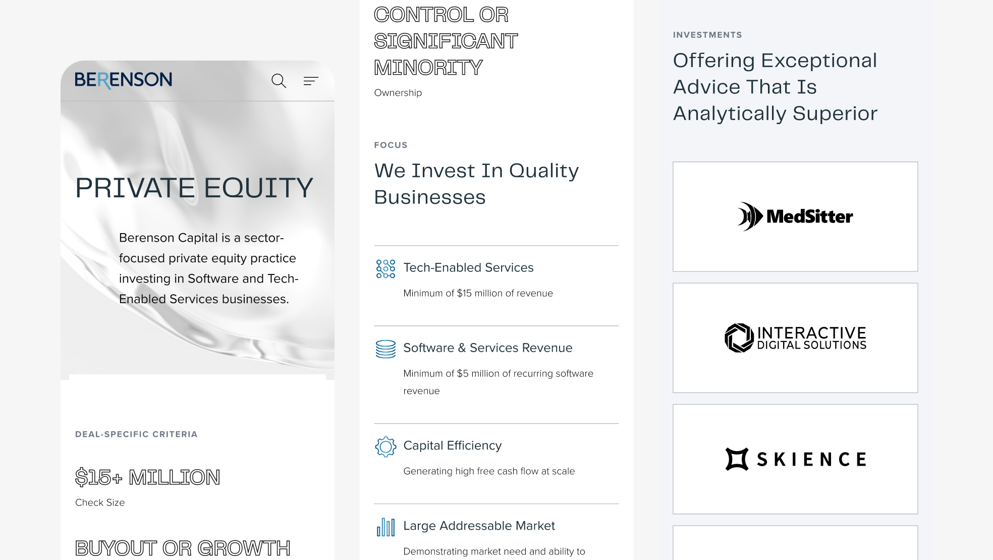Open the Skience investment card
This screenshot has width=993, height=560.
click(x=795, y=459)
